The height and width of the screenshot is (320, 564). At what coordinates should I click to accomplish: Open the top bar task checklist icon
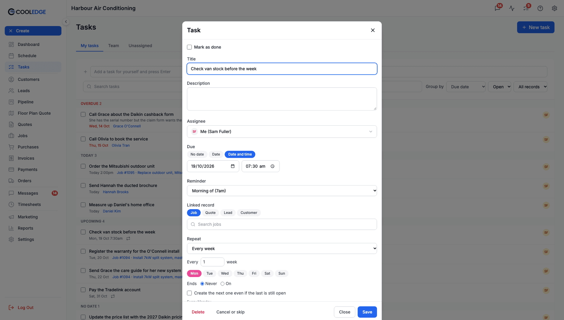coord(526,8)
